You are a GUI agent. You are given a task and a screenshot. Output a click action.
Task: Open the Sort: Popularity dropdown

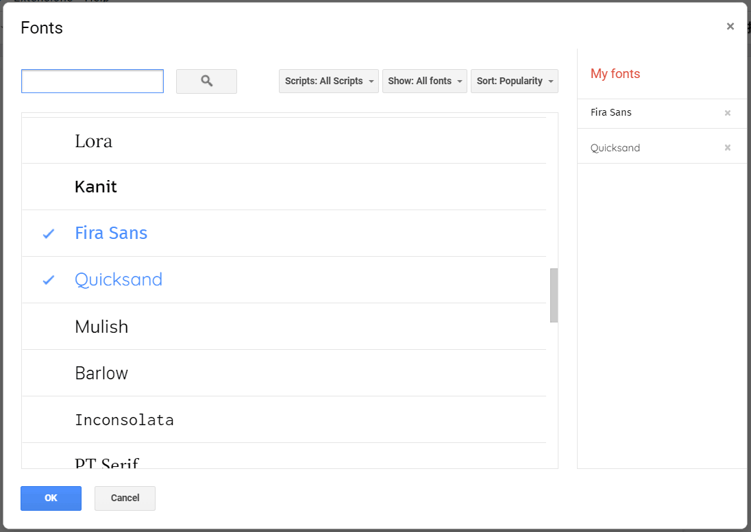coord(514,81)
